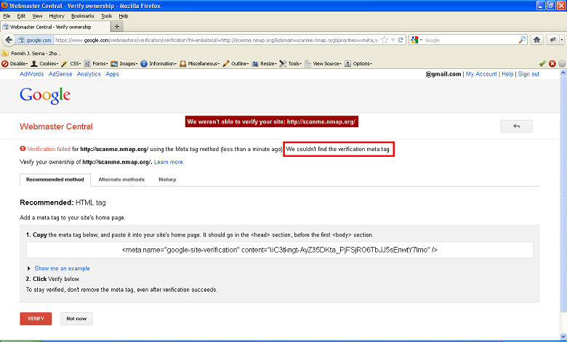
Task: Open the URL history dropdown arrow
Action: (393, 40)
